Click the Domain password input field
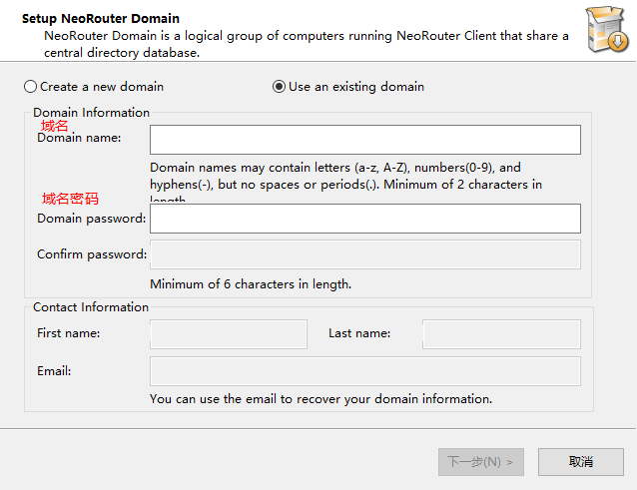The width and height of the screenshot is (637, 490). [364, 219]
